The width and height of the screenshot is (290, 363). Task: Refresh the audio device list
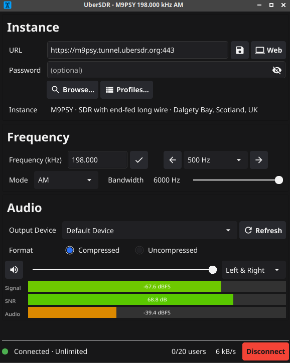click(x=263, y=230)
